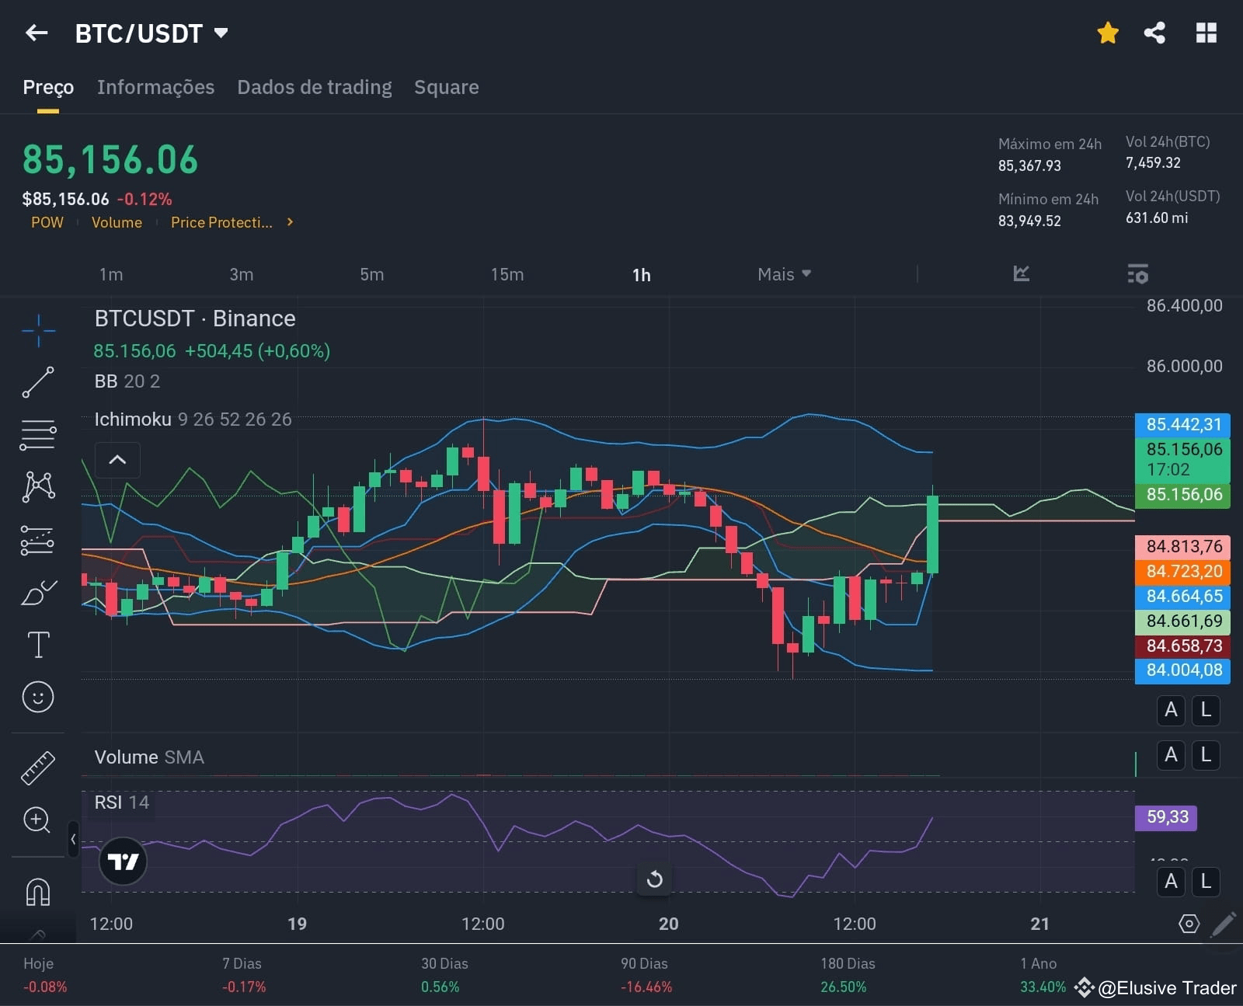Reset chart view with the circular arrow
1243x1006 pixels.
coord(655,879)
